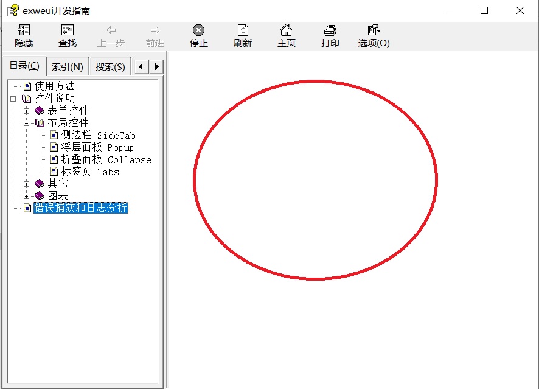Switch to the 目录(C) tab
539x389 pixels.
[x=24, y=66]
